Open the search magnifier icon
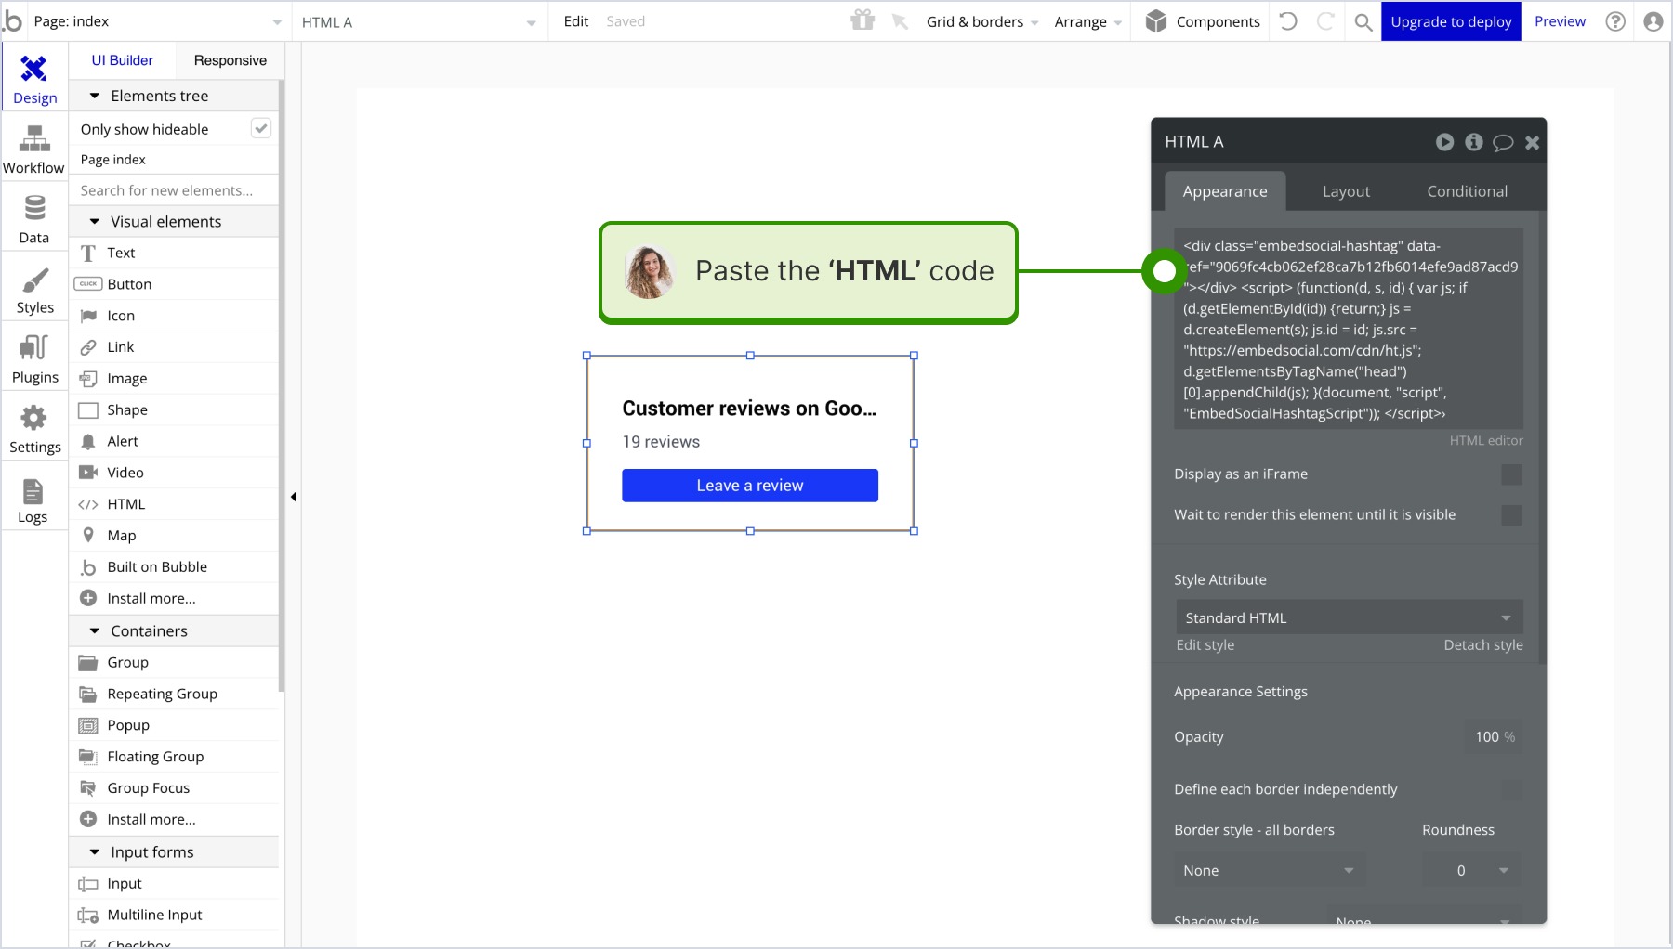1673x949 pixels. point(1363,22)
